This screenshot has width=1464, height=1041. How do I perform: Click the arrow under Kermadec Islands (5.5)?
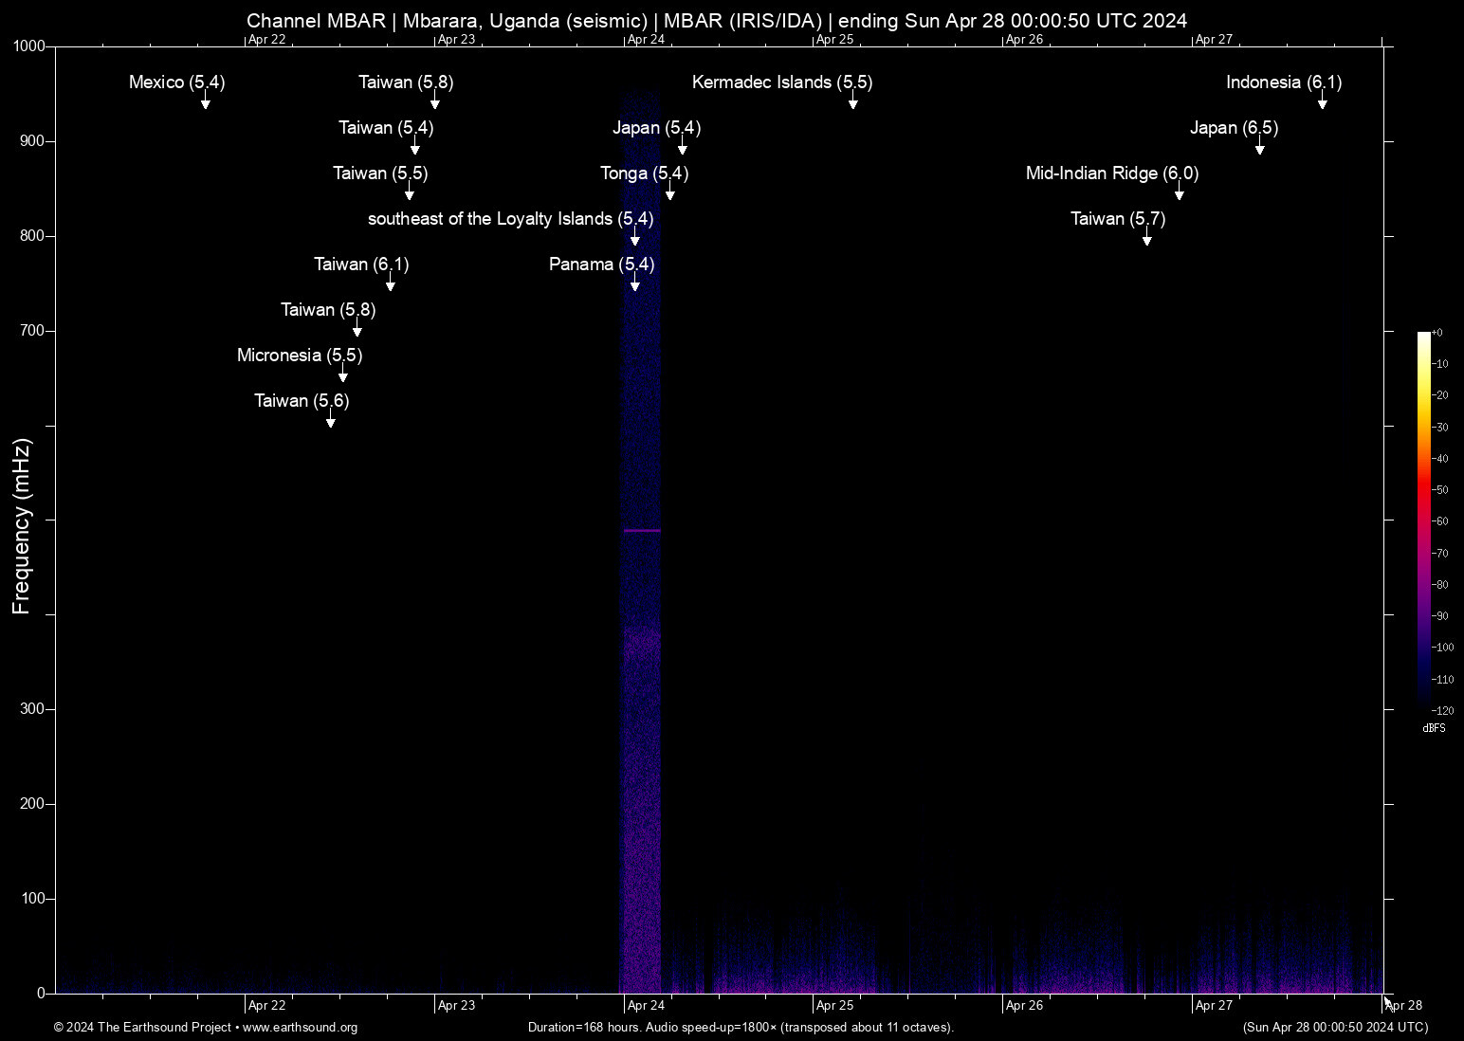point(852,102)
